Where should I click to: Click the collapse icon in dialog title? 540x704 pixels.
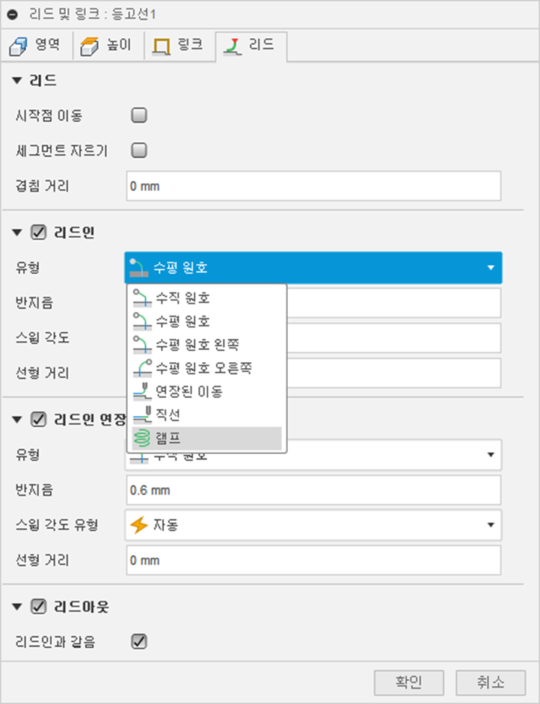[x=13, y=14]
